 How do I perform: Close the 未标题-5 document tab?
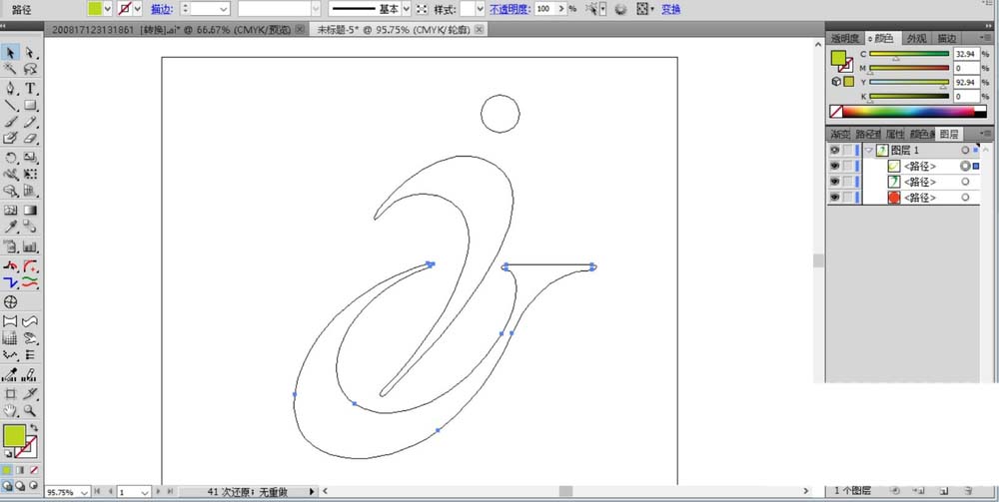480,30
